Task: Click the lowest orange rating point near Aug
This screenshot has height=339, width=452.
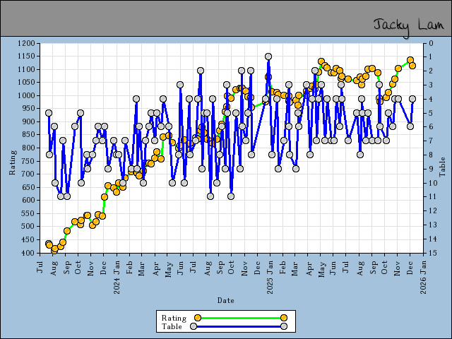Action: pos(54,249)
